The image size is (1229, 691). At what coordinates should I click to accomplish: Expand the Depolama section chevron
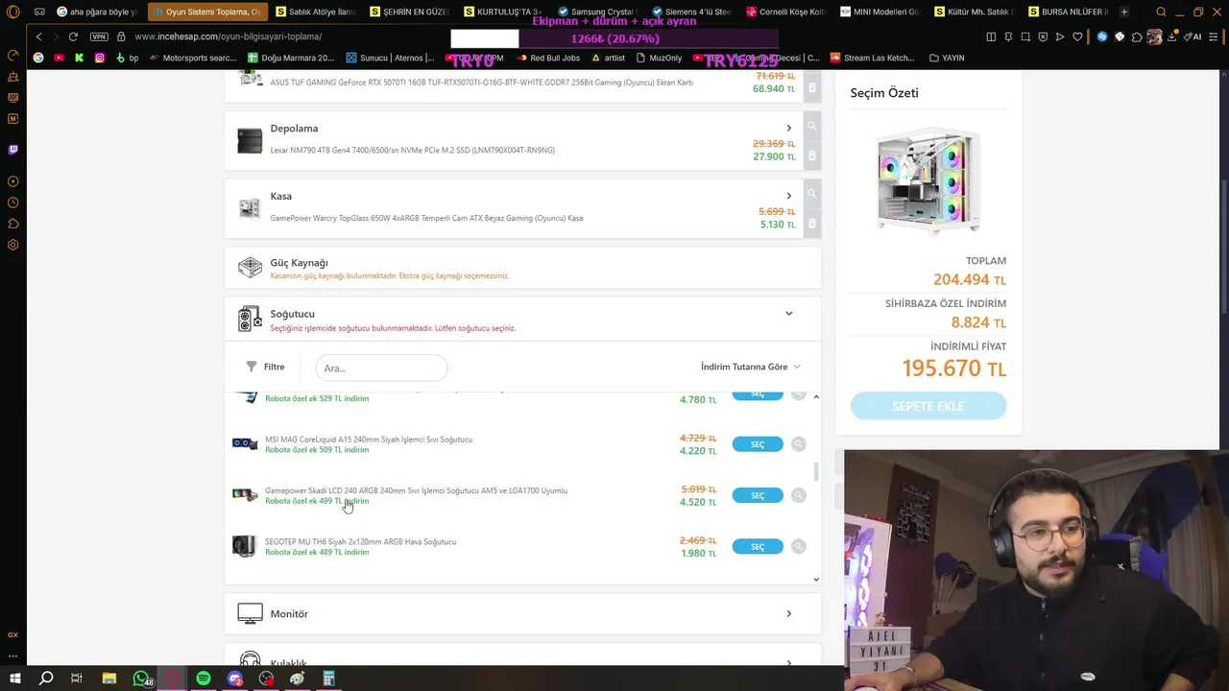[789, 128]
